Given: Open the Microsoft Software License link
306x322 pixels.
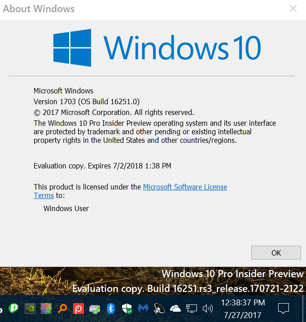Looking at the screenshot, I should tap(185, 187).
